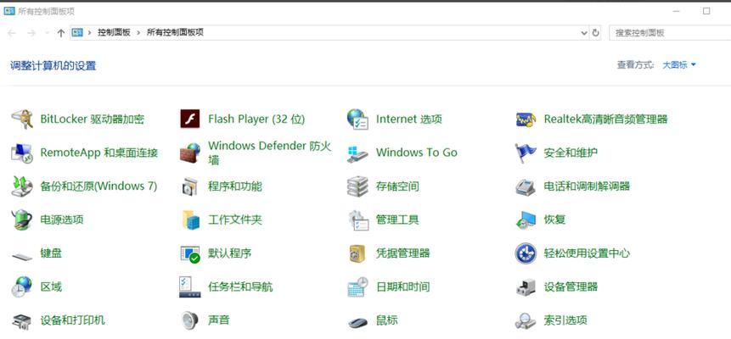This screenshot has width=731, height=339.
Task: Refresh the control panel view
Action: (x=595, y=32)
